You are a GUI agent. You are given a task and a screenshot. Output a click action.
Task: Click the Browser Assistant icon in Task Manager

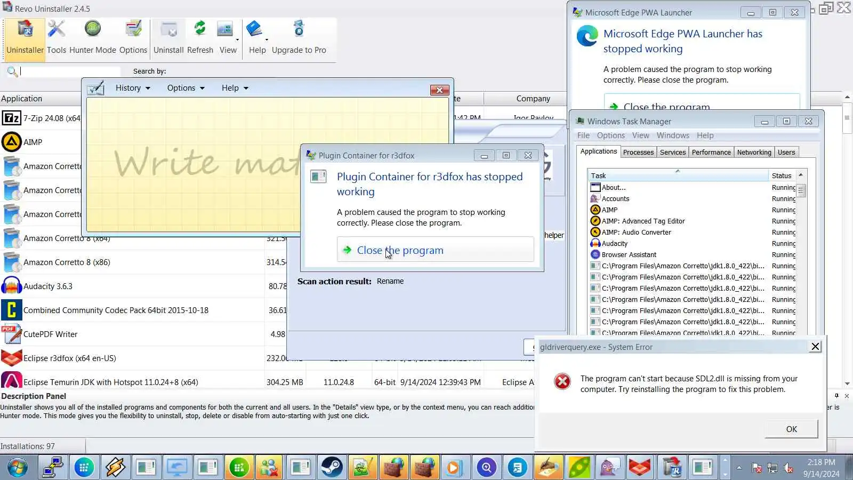coord(596,254)
